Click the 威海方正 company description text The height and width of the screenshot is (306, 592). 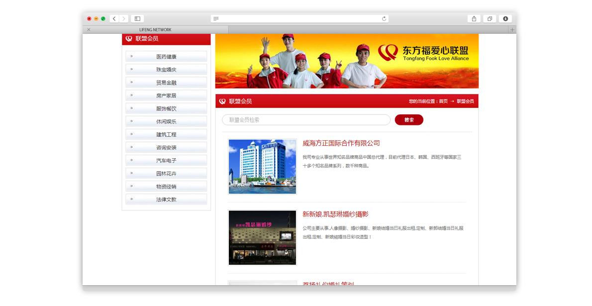[382, 161]
